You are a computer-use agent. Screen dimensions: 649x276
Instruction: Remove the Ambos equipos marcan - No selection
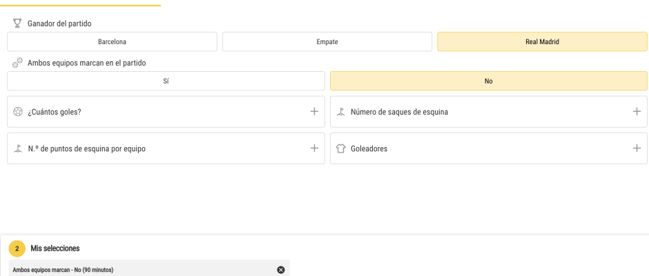280,270
